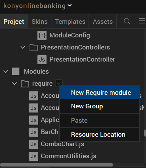Image resolution: width=146 pixels, height=168 pixels.
Task: Click the search magnifier icon
Action: (127, 21)
